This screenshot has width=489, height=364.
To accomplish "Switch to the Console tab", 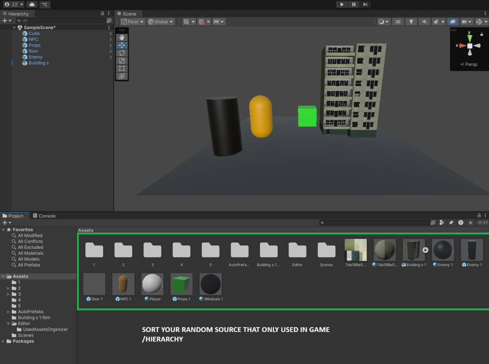I will coord(44,216).
